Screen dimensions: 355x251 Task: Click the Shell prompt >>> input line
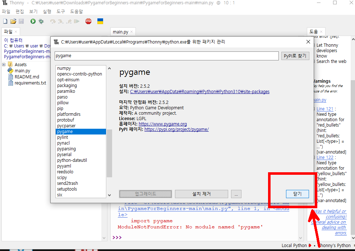pyautogui.click(x=205, y=237)
